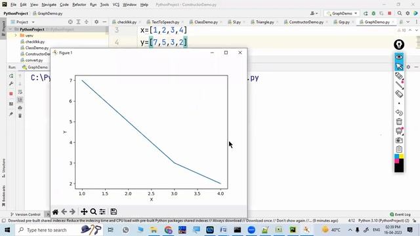Pick the yellow color swatch in annotation toolbar
Screen dimensions: 420x236
(x=401, y=156)
